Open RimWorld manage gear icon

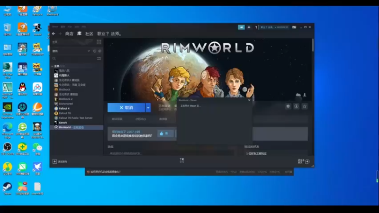288,106
